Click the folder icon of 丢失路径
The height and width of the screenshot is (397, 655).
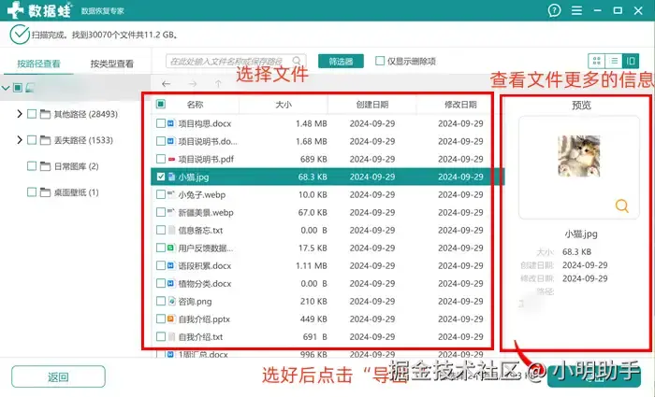(45, 140)
